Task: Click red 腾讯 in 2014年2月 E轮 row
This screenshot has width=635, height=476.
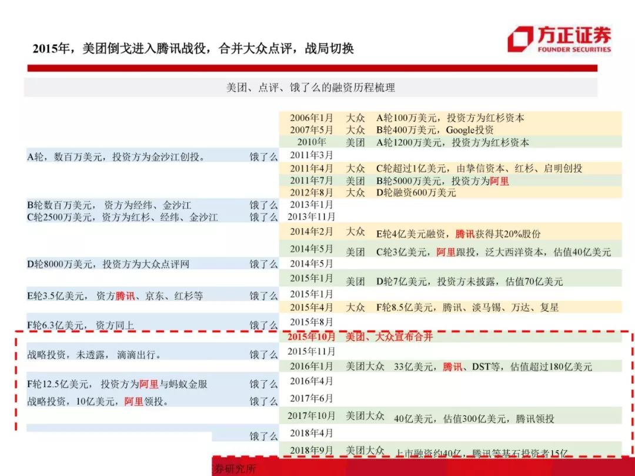Action: point(464,233)
